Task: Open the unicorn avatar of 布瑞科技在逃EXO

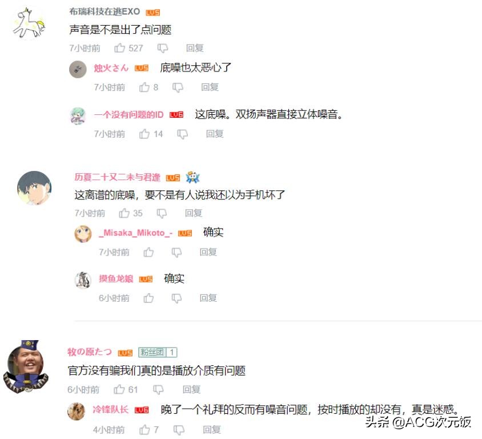Action: point(29,23)
